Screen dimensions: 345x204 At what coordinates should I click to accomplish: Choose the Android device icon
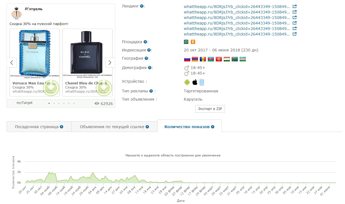click(x=187, y=82)
